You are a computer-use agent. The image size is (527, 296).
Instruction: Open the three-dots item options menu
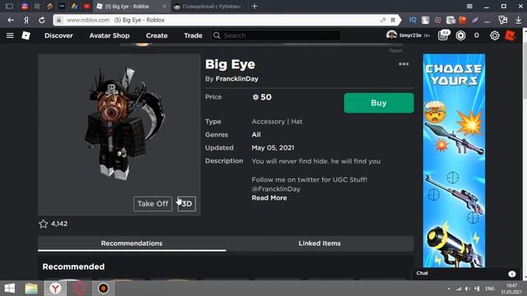click(403, 64)
